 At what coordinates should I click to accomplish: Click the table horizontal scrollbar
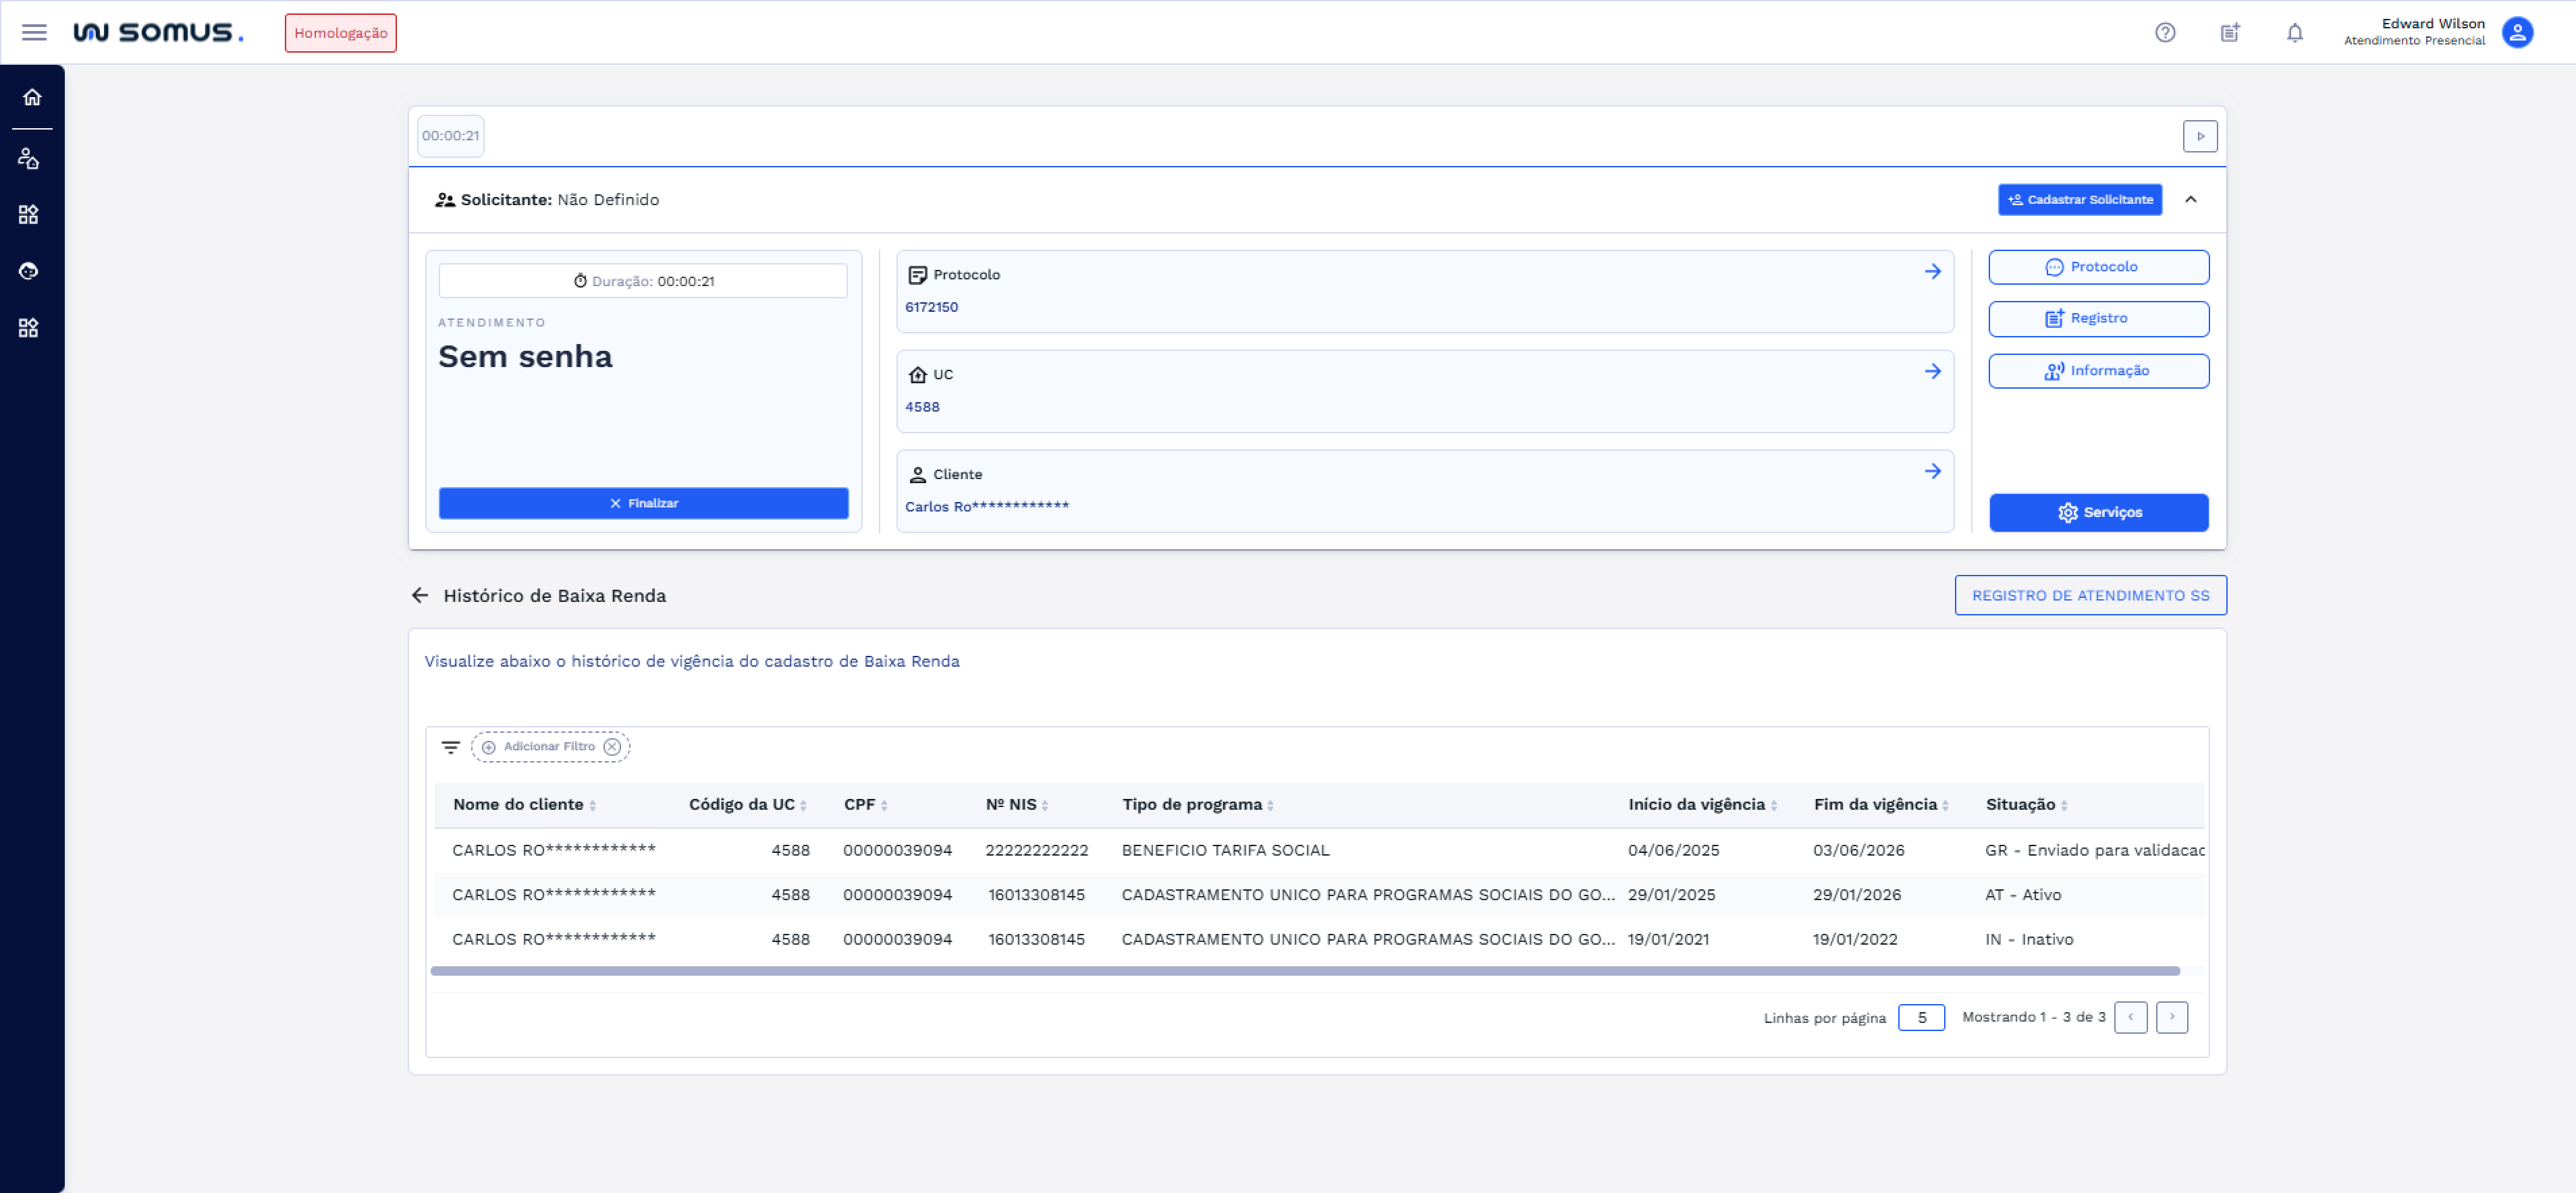(x=1304, y=971)
